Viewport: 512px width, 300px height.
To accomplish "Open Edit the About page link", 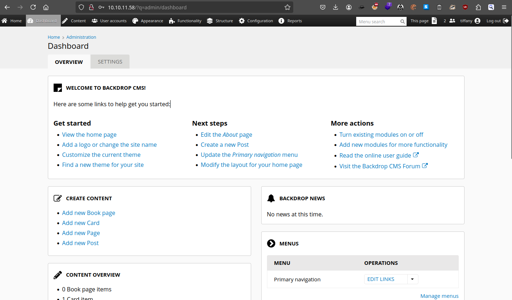I will 226,135.
